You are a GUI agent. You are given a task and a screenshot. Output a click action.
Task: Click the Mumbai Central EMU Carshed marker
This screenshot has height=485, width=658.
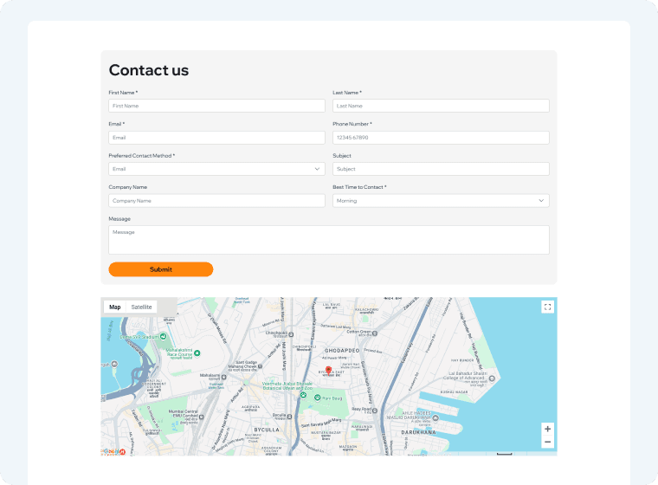pyautogui.click(x=202, y=417)
